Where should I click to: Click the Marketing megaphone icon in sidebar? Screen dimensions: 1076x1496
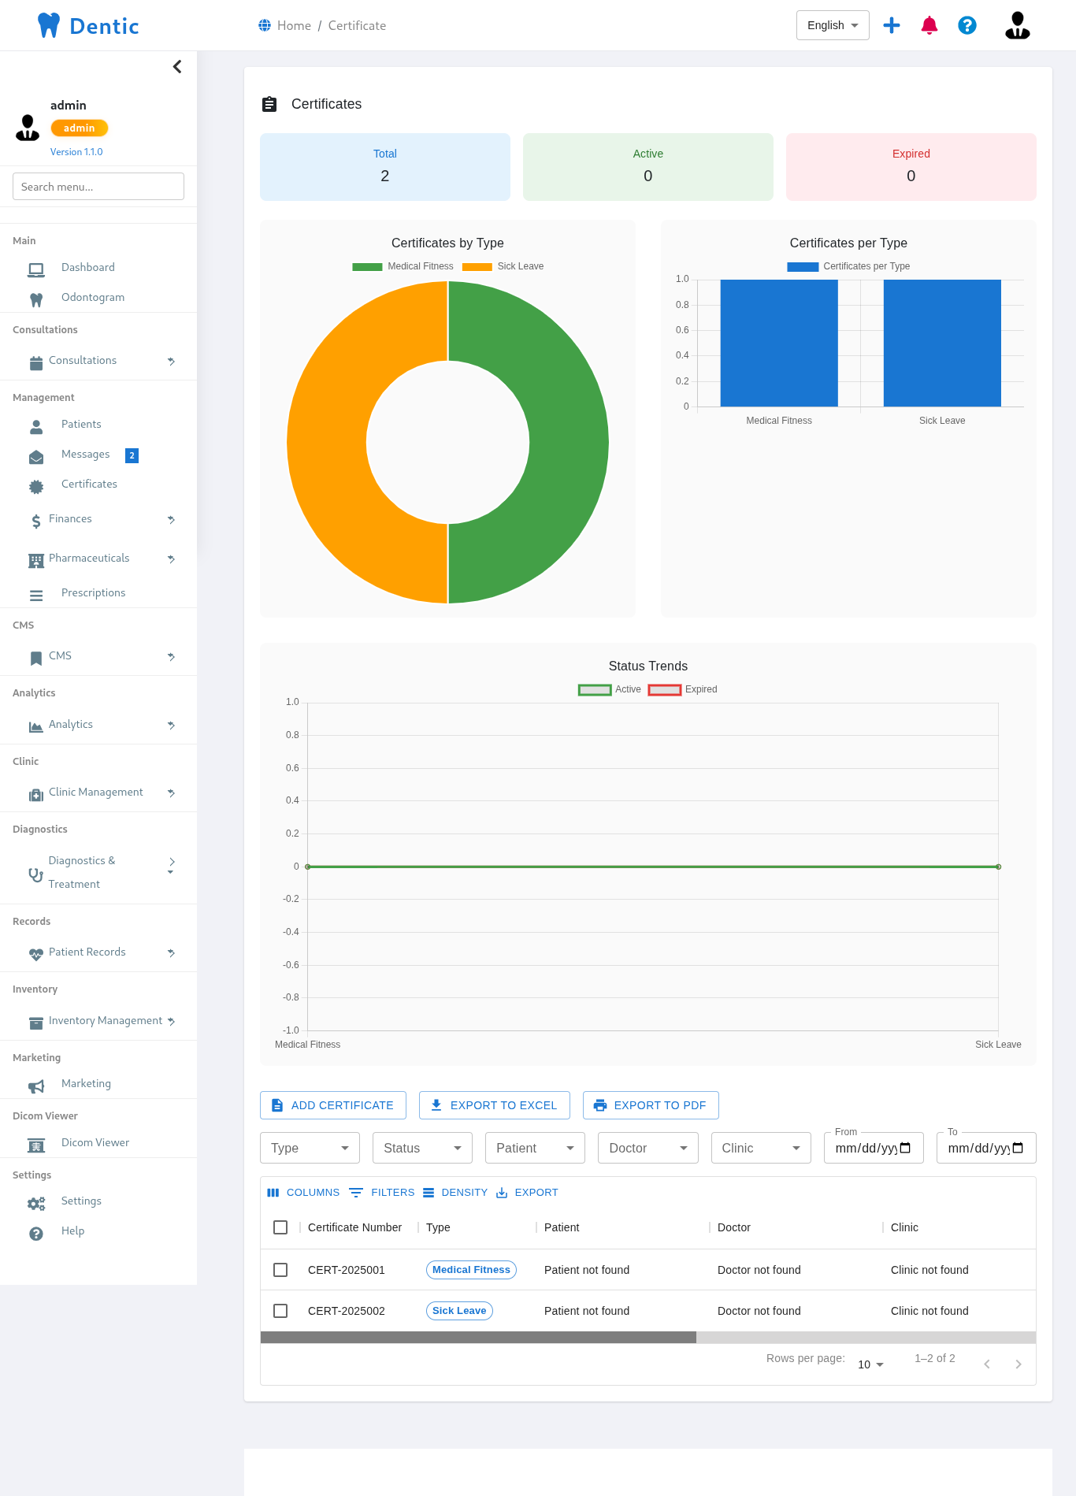(36, 1086)
